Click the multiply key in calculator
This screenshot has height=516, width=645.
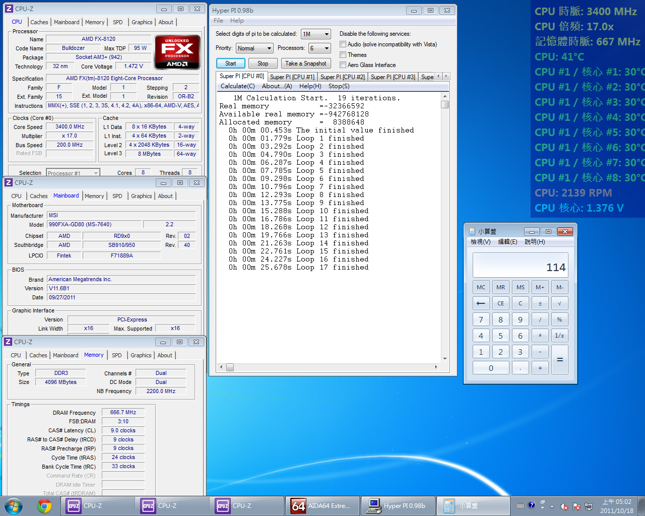[x=540, y=336]
